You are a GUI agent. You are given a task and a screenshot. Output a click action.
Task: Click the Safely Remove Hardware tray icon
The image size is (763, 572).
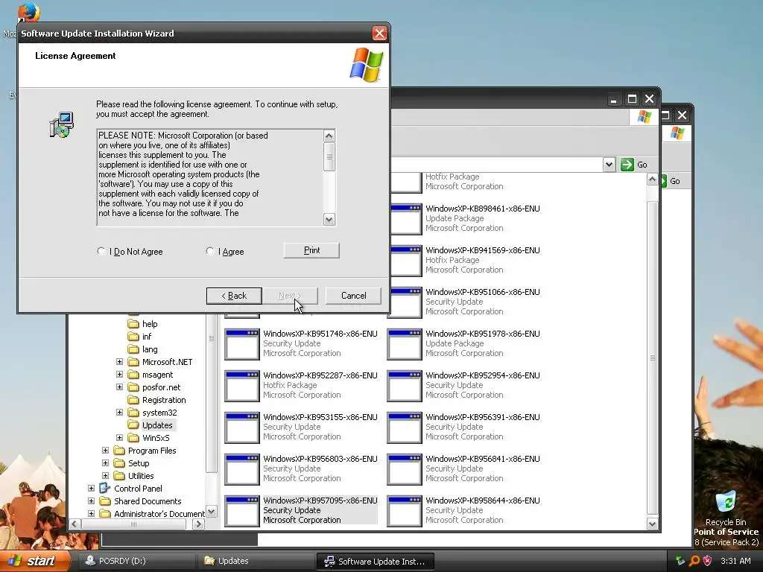pyautogui.click(x=680, y=561)
